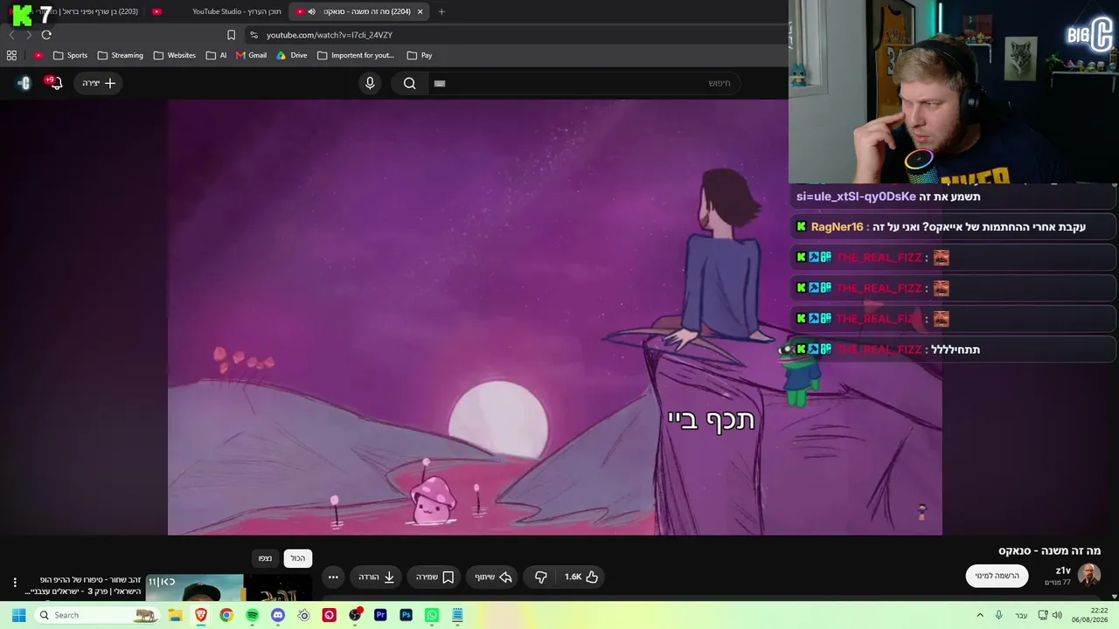Click the address bar URL youtube.com/watch
Viewport: 1119px width, 629px height.
coord(330,35)
